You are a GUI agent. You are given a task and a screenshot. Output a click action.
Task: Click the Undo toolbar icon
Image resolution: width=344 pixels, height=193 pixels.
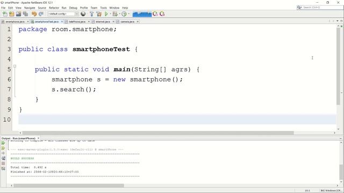tap(34, 14)
